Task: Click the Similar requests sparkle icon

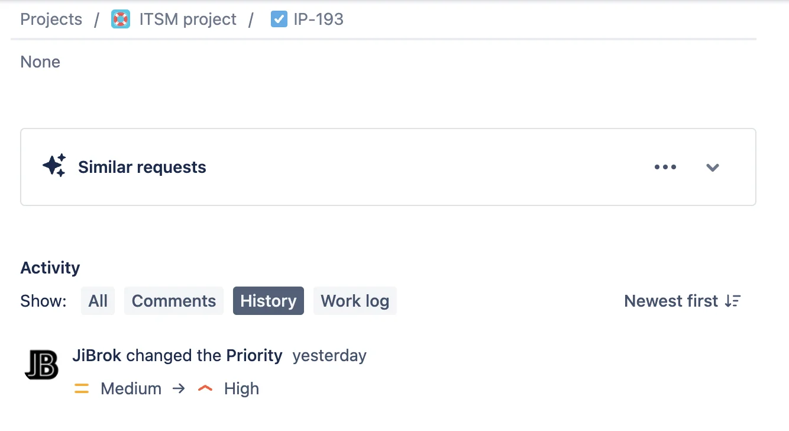Action: coord(54,166)
